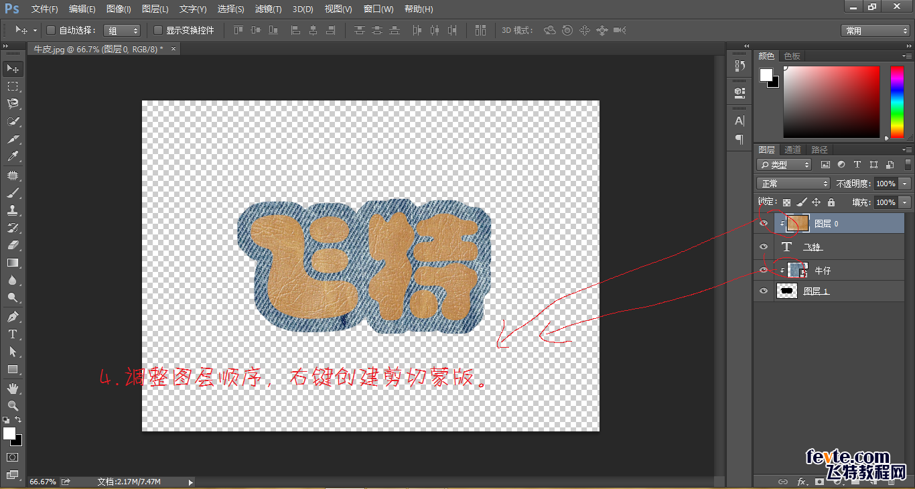
Task: Select the Gradient tool
Action: coord(13,263)
